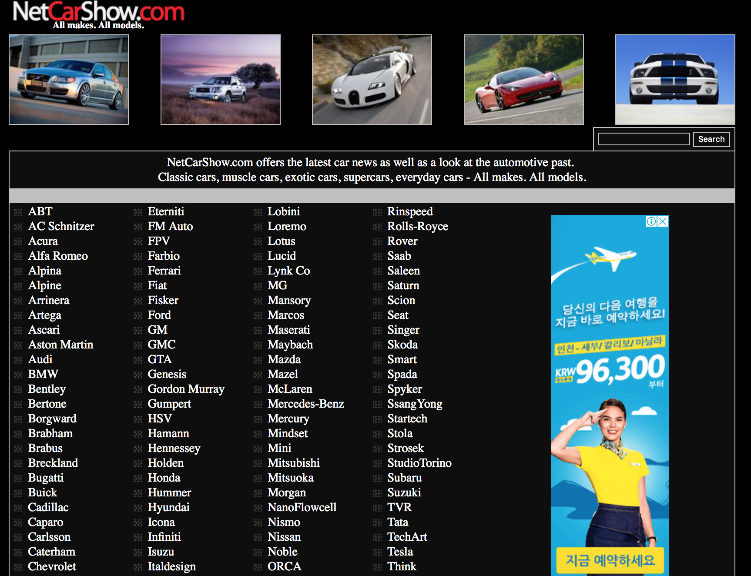Open the Honda make link

click(x=164, y=478)
